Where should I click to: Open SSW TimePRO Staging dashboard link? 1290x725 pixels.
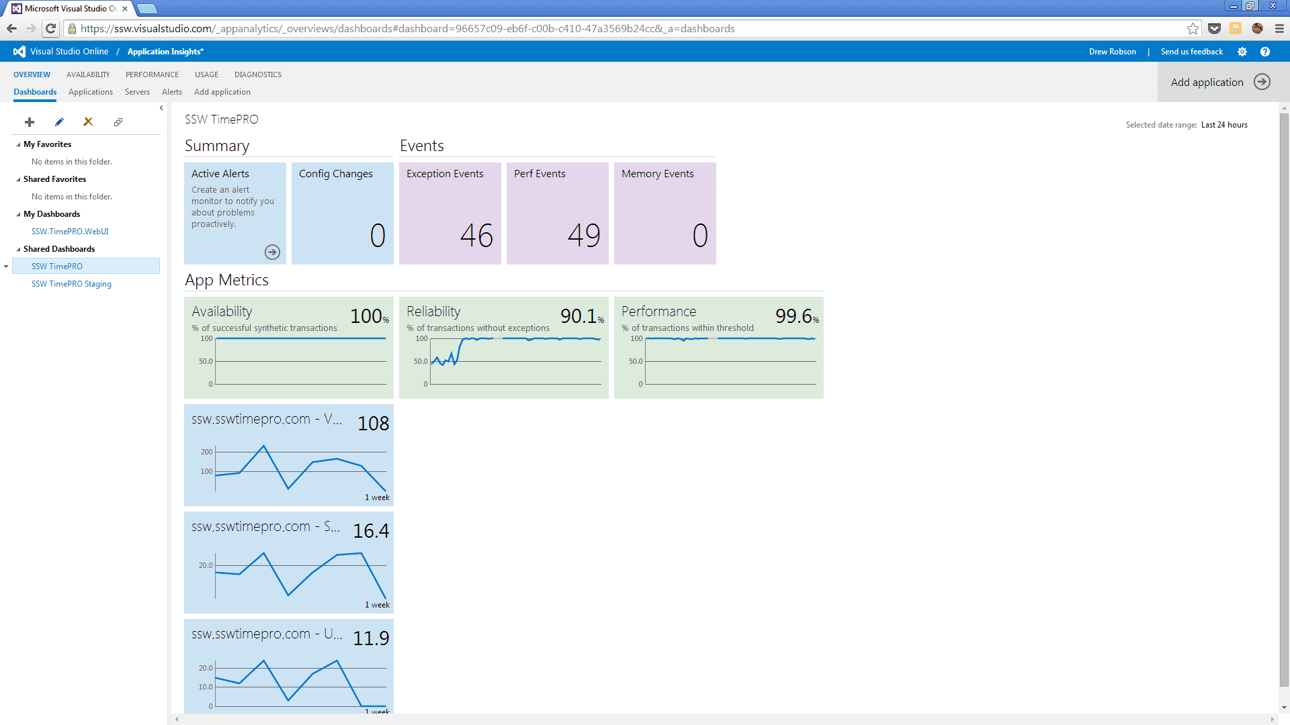point(71,284)
